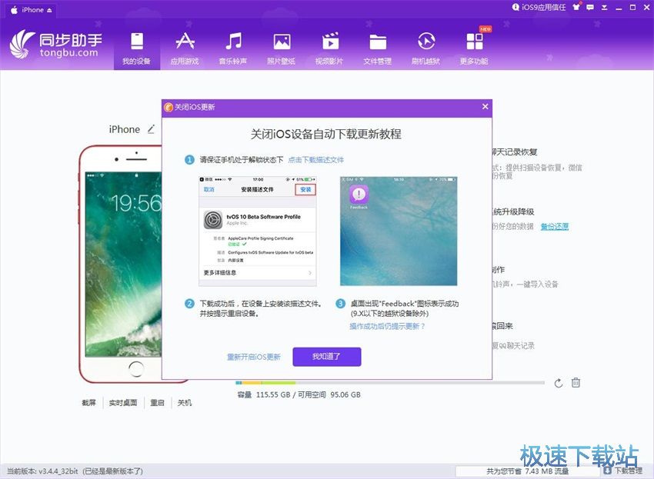
Task: Click the 备份还原 backup restore link
Action: (555, 226)
